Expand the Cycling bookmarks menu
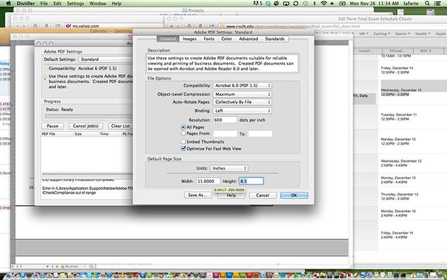 382,34
